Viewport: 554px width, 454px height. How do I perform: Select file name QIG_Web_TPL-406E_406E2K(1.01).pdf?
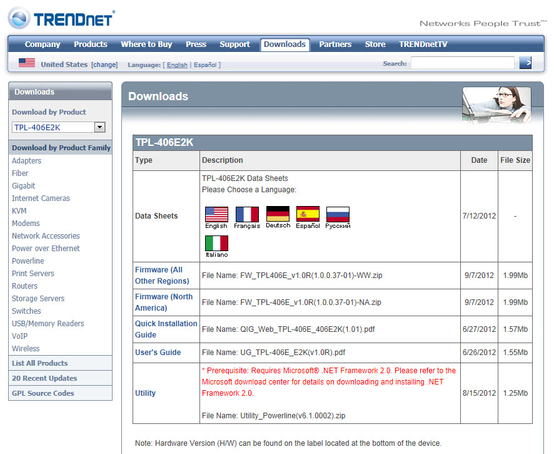pos(308,329)
